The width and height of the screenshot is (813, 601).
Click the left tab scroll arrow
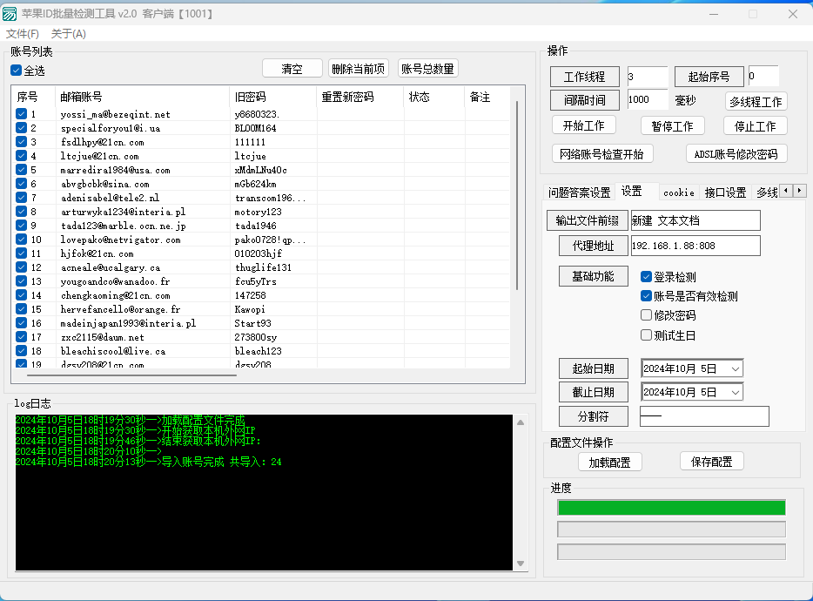785,191
